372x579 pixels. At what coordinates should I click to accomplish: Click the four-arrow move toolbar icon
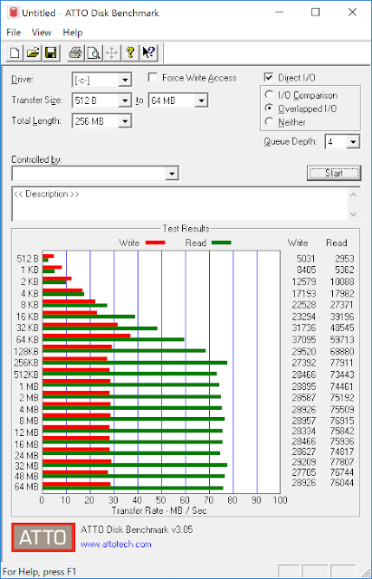111,52
